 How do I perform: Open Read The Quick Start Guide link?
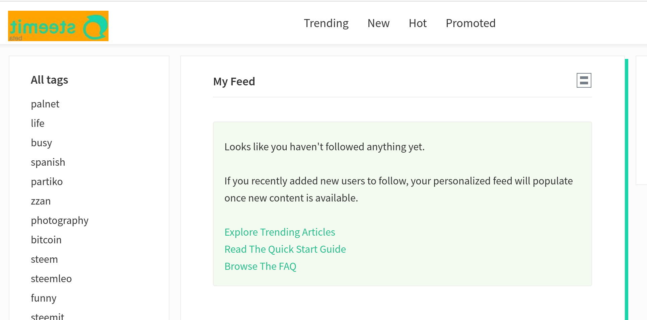pyautogui.click(x=285, y=249)
